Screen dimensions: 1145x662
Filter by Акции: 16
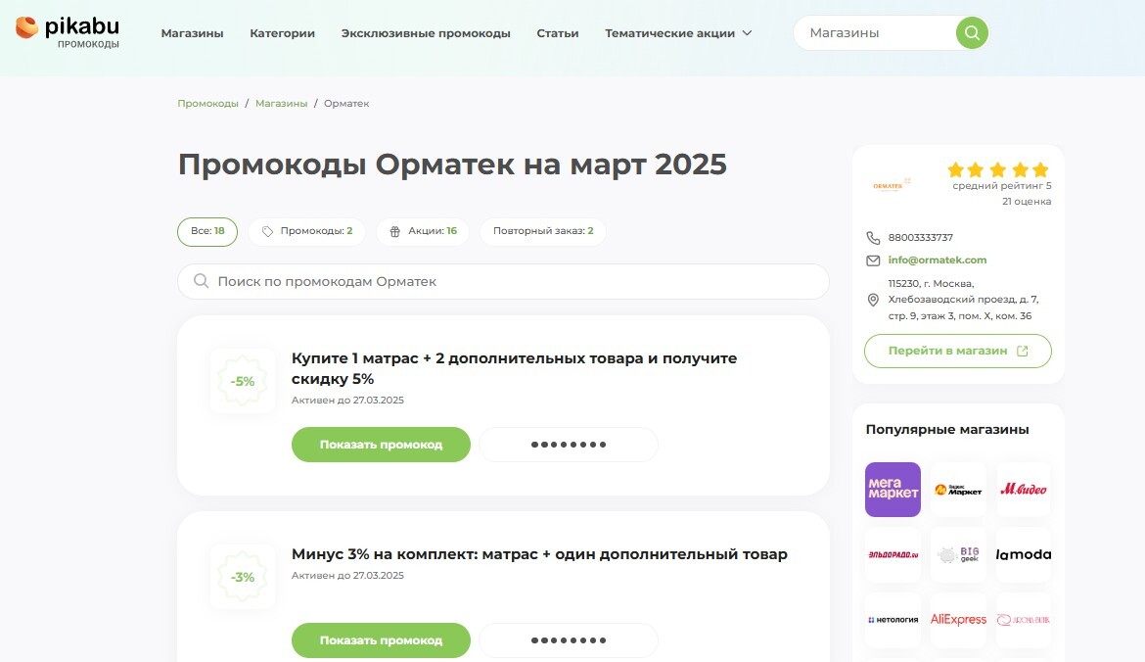coord(423,231)
